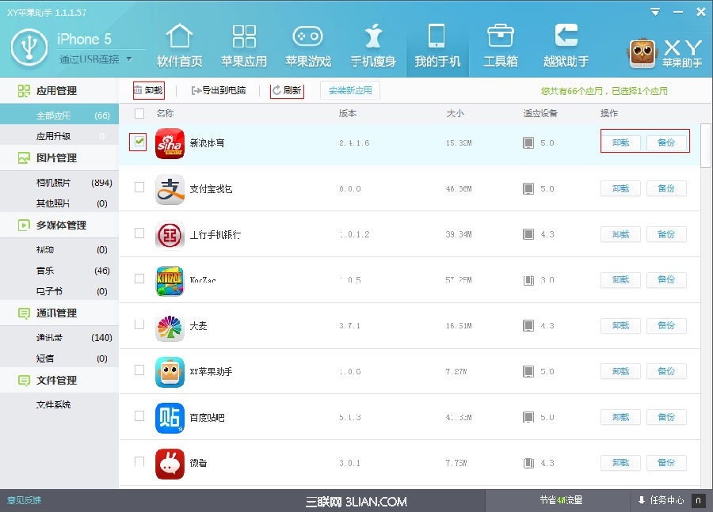Uninstall 百度贴吧 via row 卸载 button
Viewport: 713px width, 512px height.
tap(620, 417)
